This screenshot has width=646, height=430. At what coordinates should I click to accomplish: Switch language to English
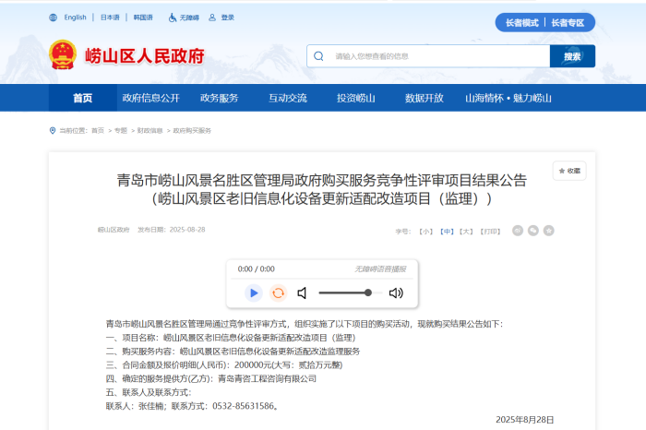[75, 18]
